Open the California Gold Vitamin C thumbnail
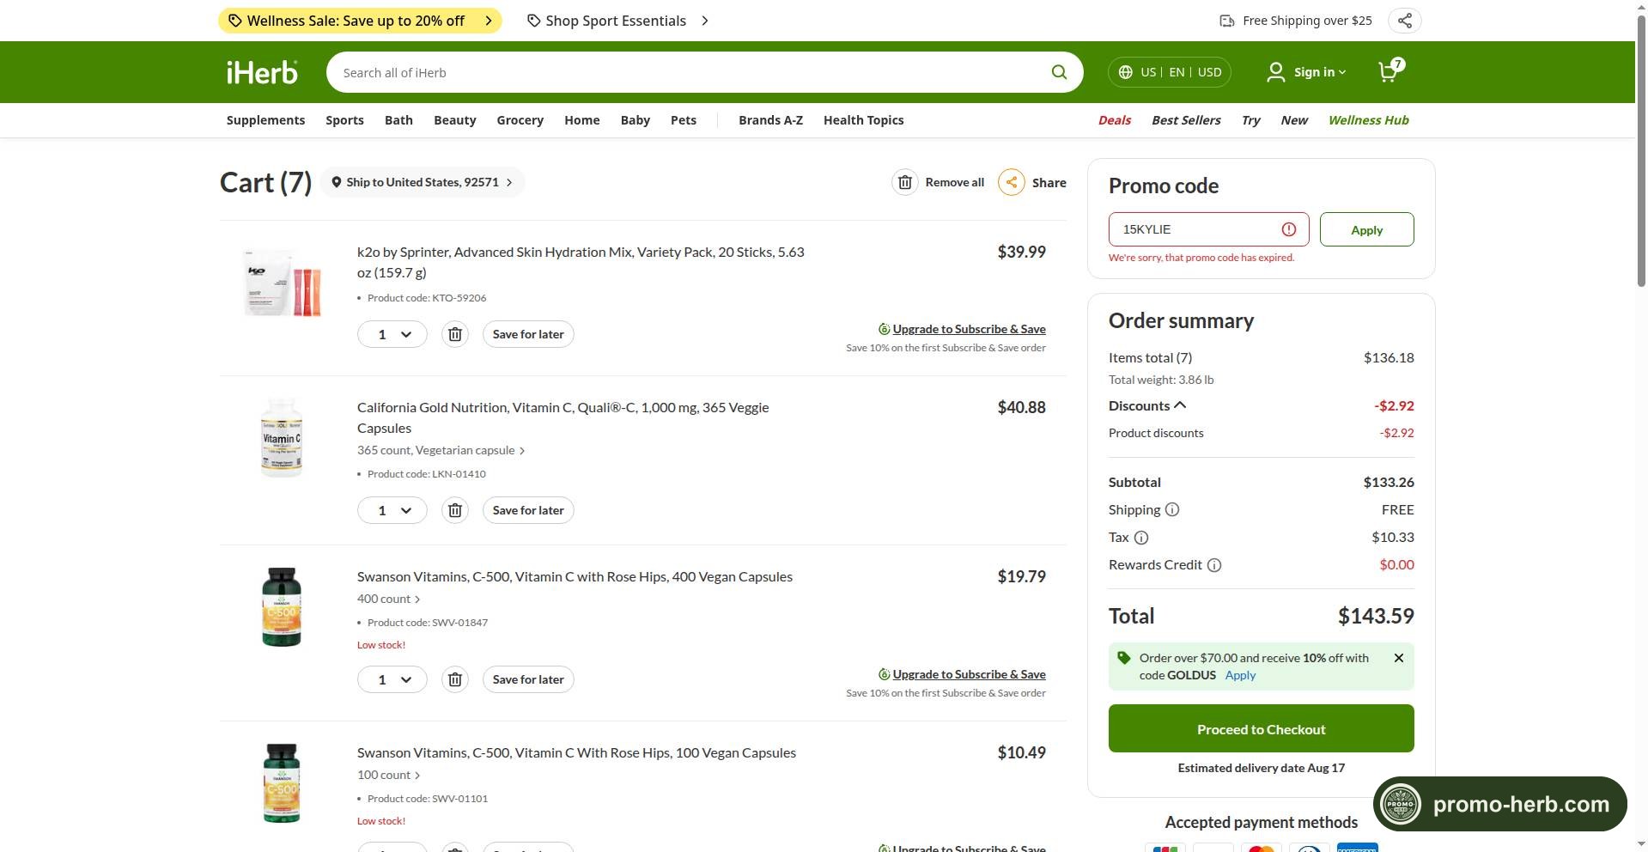This screenshot has height=852, width=1648. (282, 437)
